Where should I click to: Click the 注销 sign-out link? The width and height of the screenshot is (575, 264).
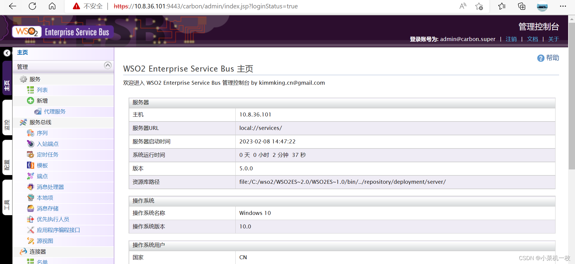[511, 39]
